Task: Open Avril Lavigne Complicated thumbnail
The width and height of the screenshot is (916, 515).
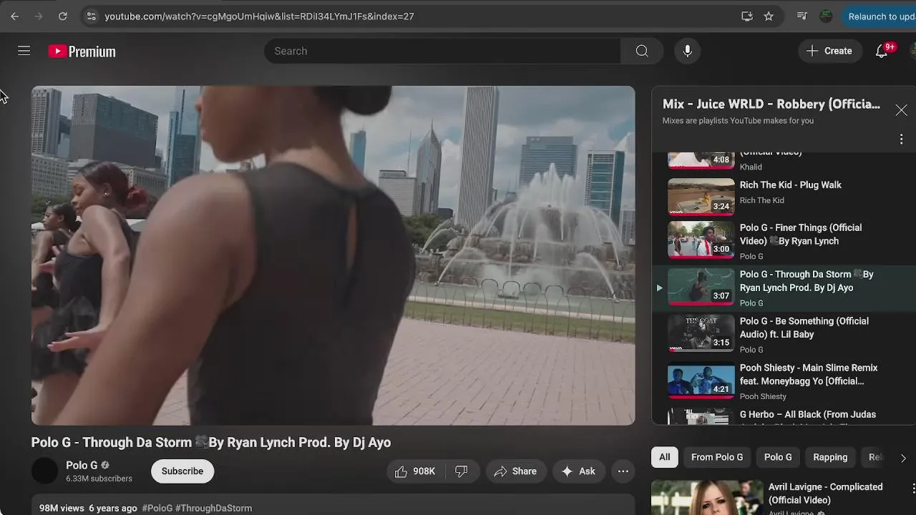Action: (707, 497)
